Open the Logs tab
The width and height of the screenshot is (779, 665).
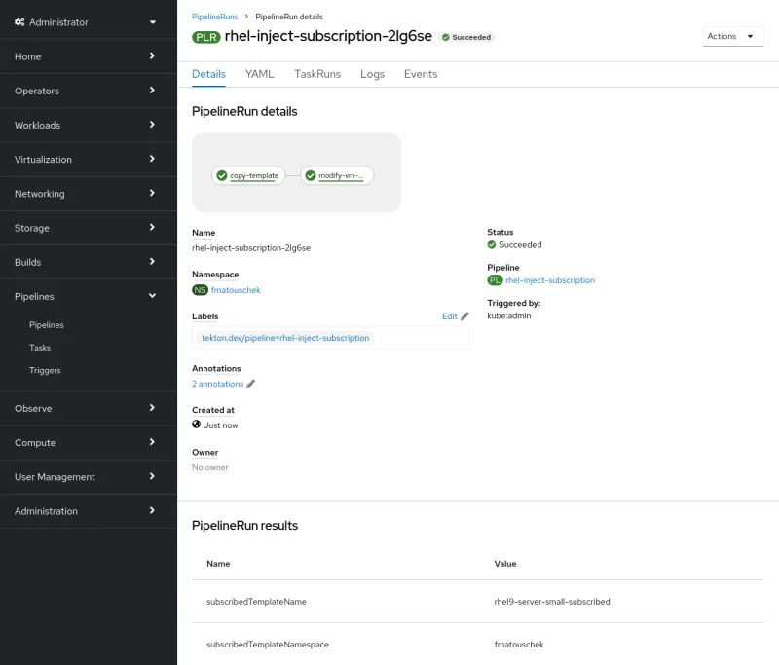click(372, 74)
